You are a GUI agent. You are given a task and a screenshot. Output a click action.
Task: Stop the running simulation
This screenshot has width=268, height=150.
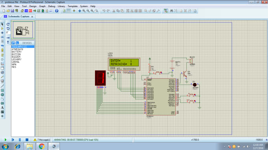click(x=27, y=140)
